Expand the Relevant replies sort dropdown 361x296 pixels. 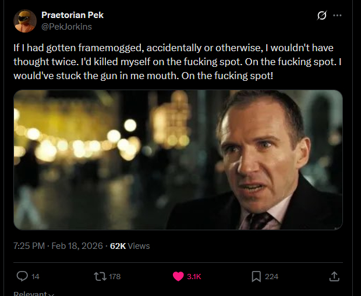pos(34,293)
